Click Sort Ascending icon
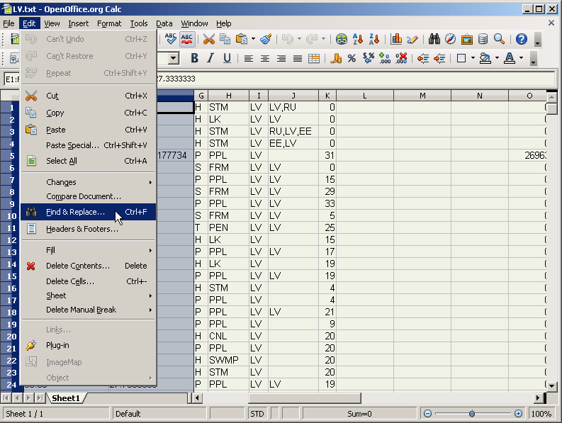562x423 pixels. coord(358,39)
